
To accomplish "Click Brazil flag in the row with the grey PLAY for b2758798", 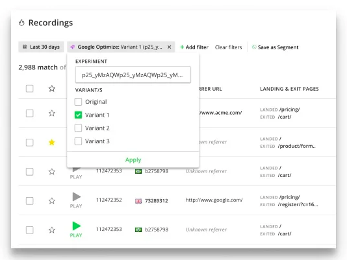I will [138, 171].
